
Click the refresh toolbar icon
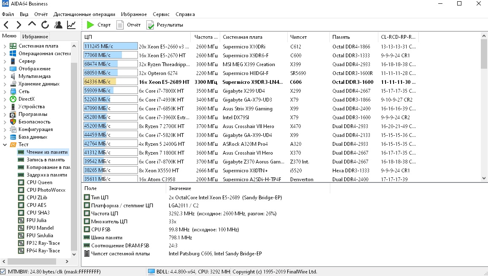pyautogui.click(x=45, y=25)
